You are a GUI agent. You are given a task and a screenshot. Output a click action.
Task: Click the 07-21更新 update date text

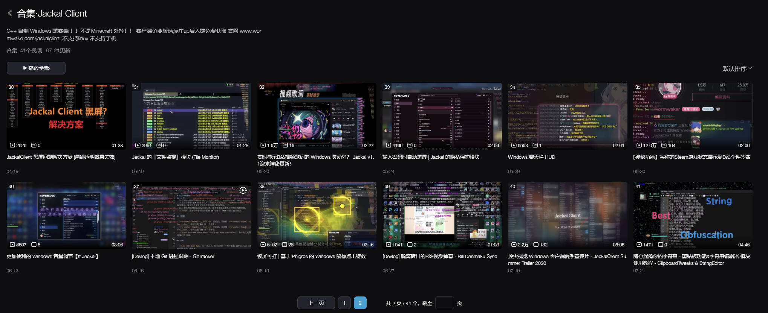coord(58,50)
